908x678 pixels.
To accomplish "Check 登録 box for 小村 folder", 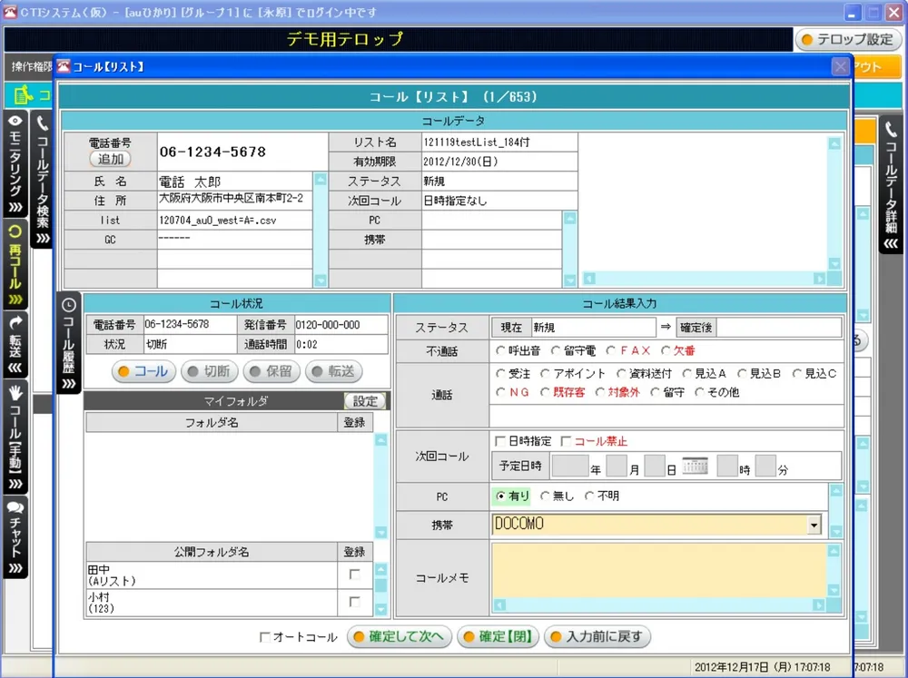I will click(x=354, y=602).
